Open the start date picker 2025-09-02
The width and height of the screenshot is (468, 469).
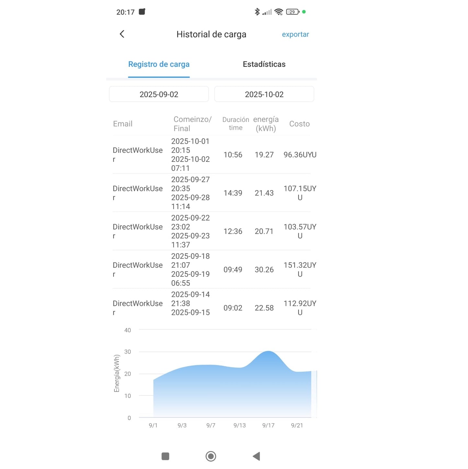point(159,94)
